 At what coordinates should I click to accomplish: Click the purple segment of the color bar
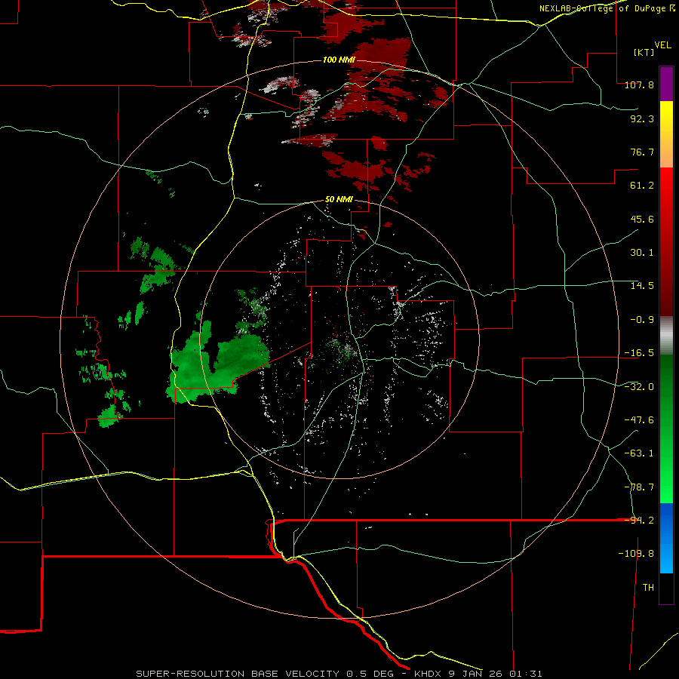[666, 84]
